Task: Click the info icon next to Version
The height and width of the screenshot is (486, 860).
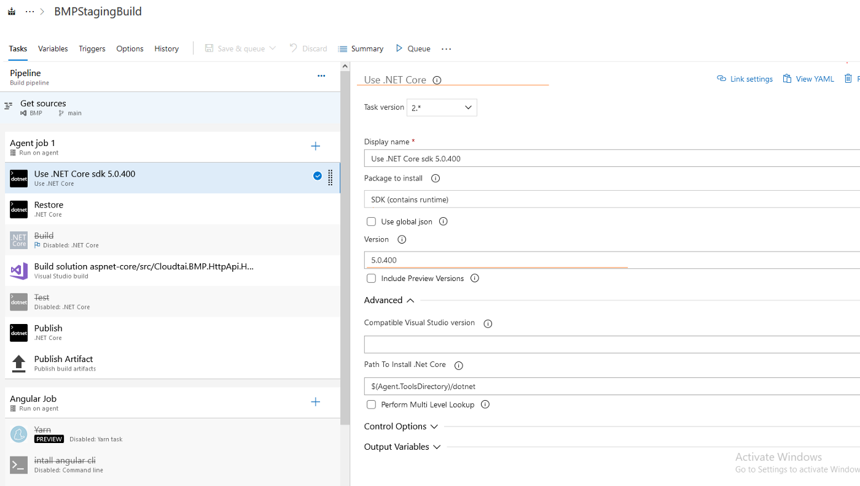Action: click(402, 240)
